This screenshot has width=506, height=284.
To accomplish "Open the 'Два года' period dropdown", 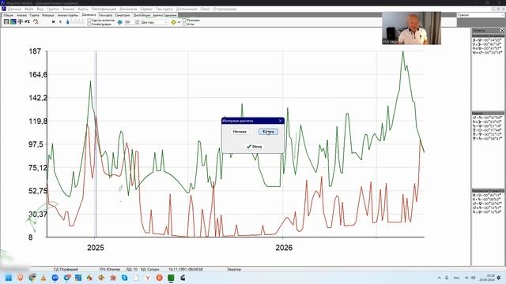I will pyautogui.click(x=154, y=22).
